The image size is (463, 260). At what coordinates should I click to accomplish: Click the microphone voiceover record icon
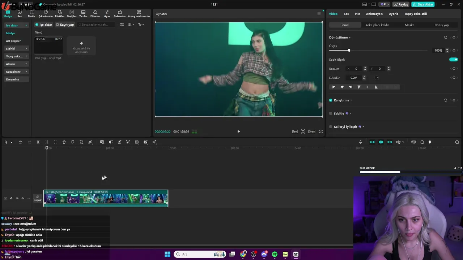360,142
